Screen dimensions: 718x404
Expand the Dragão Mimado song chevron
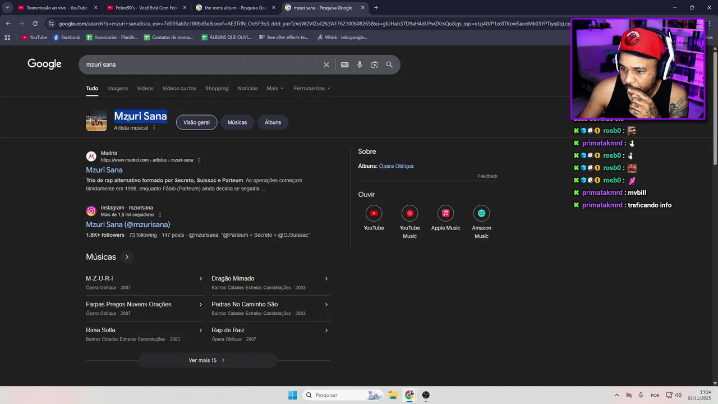[x=326, y=278]
